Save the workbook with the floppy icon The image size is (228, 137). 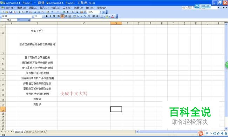[11, 12]
